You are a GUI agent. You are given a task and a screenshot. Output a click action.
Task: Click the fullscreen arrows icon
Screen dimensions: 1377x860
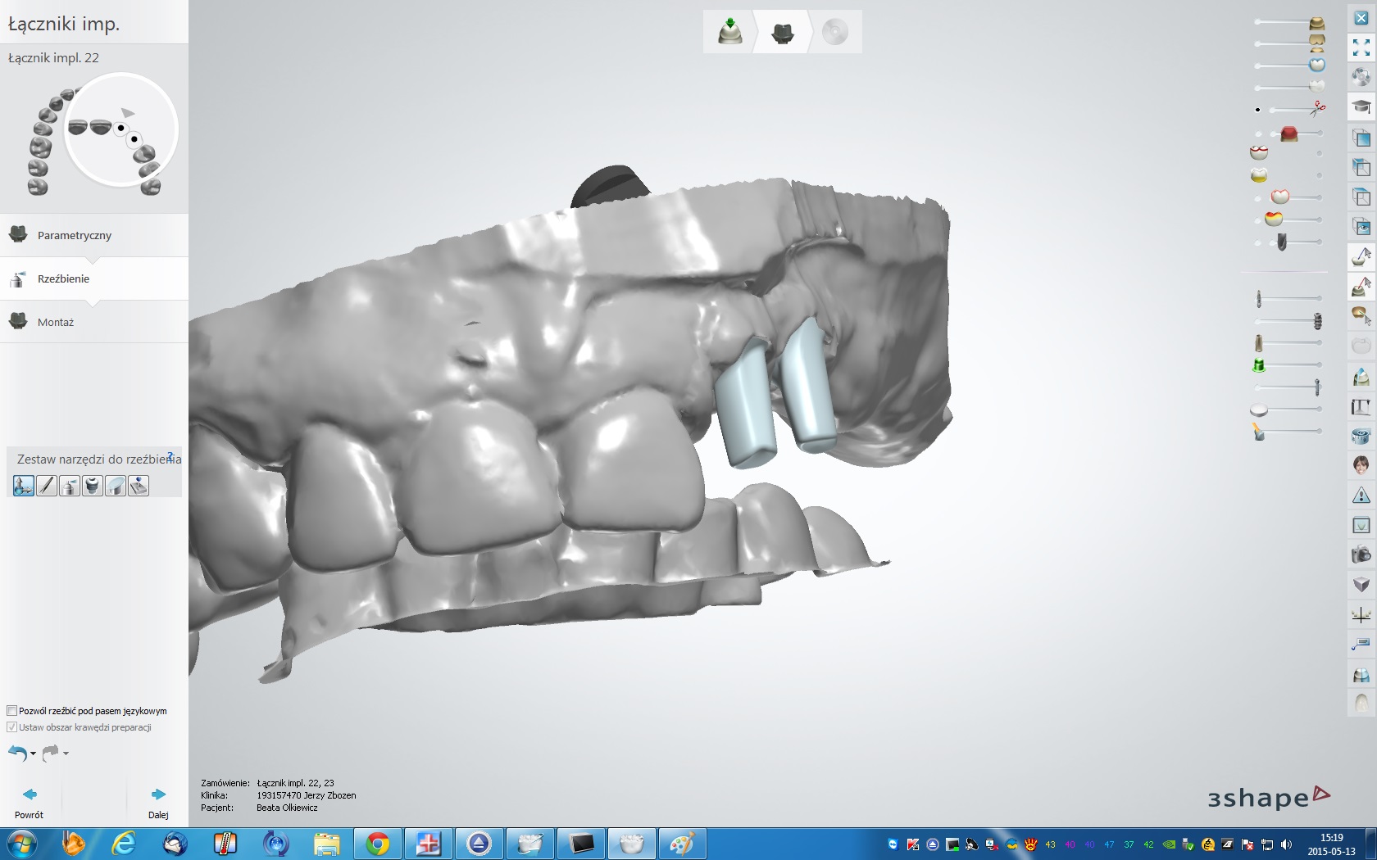click(x=1361, y=48)
